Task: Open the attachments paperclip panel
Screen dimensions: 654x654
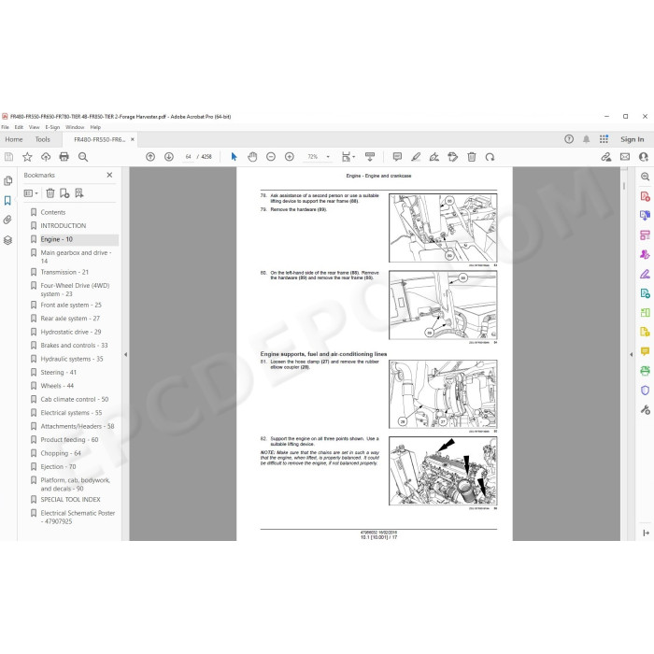Action: (7, 220)
